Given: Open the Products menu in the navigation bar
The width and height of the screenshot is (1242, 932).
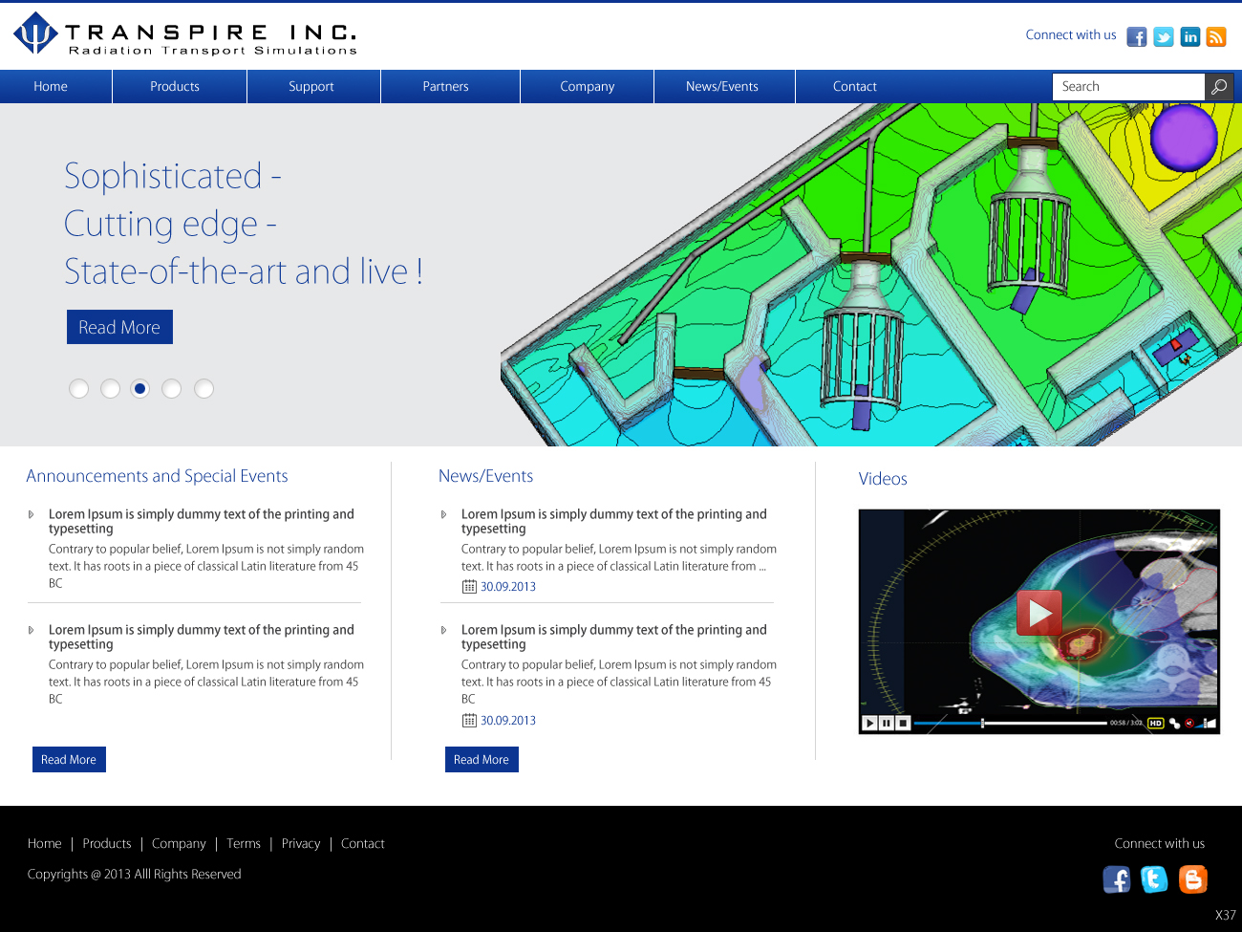Looking at the screenshot, I should [175, 86].
